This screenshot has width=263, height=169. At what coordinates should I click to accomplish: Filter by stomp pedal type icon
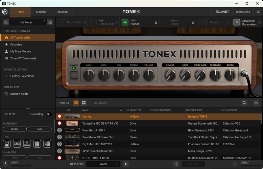coord(7,144)
